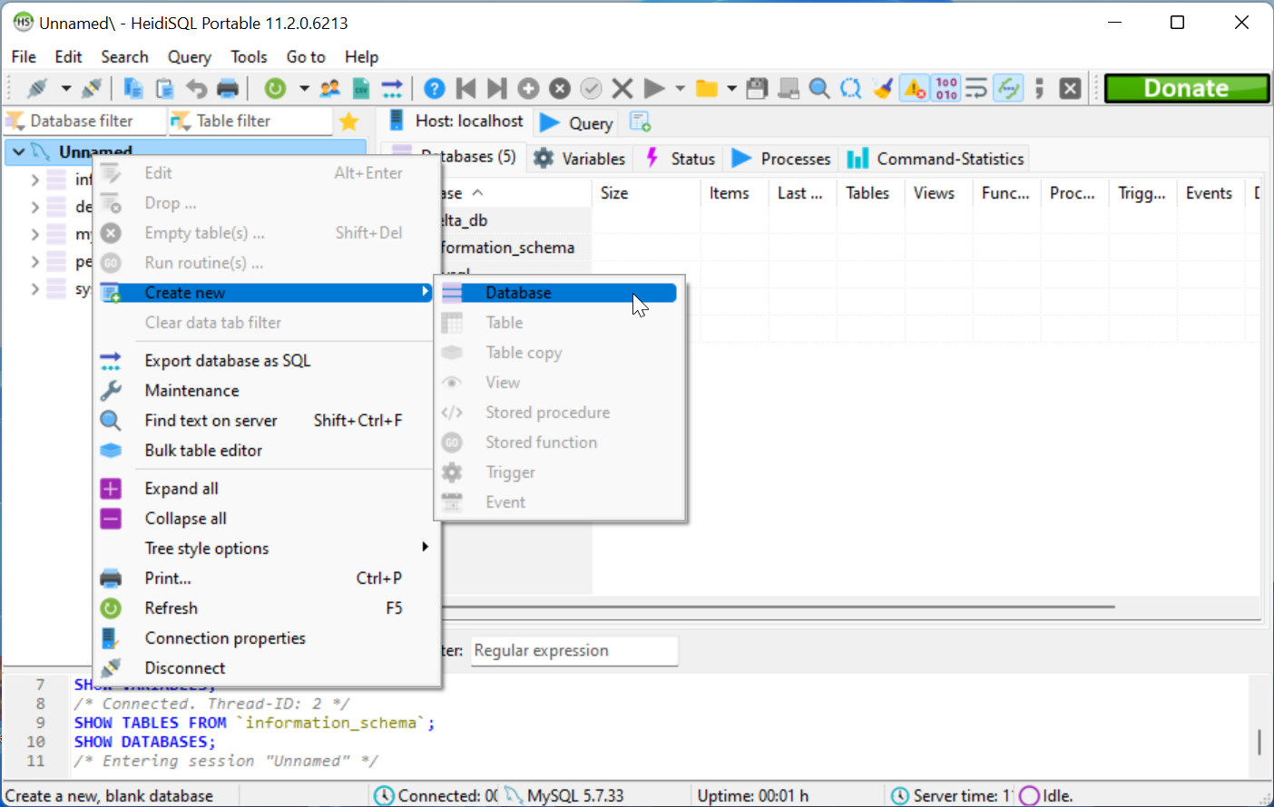
Task: Click the Run query play icon
Action: (653, 88)
